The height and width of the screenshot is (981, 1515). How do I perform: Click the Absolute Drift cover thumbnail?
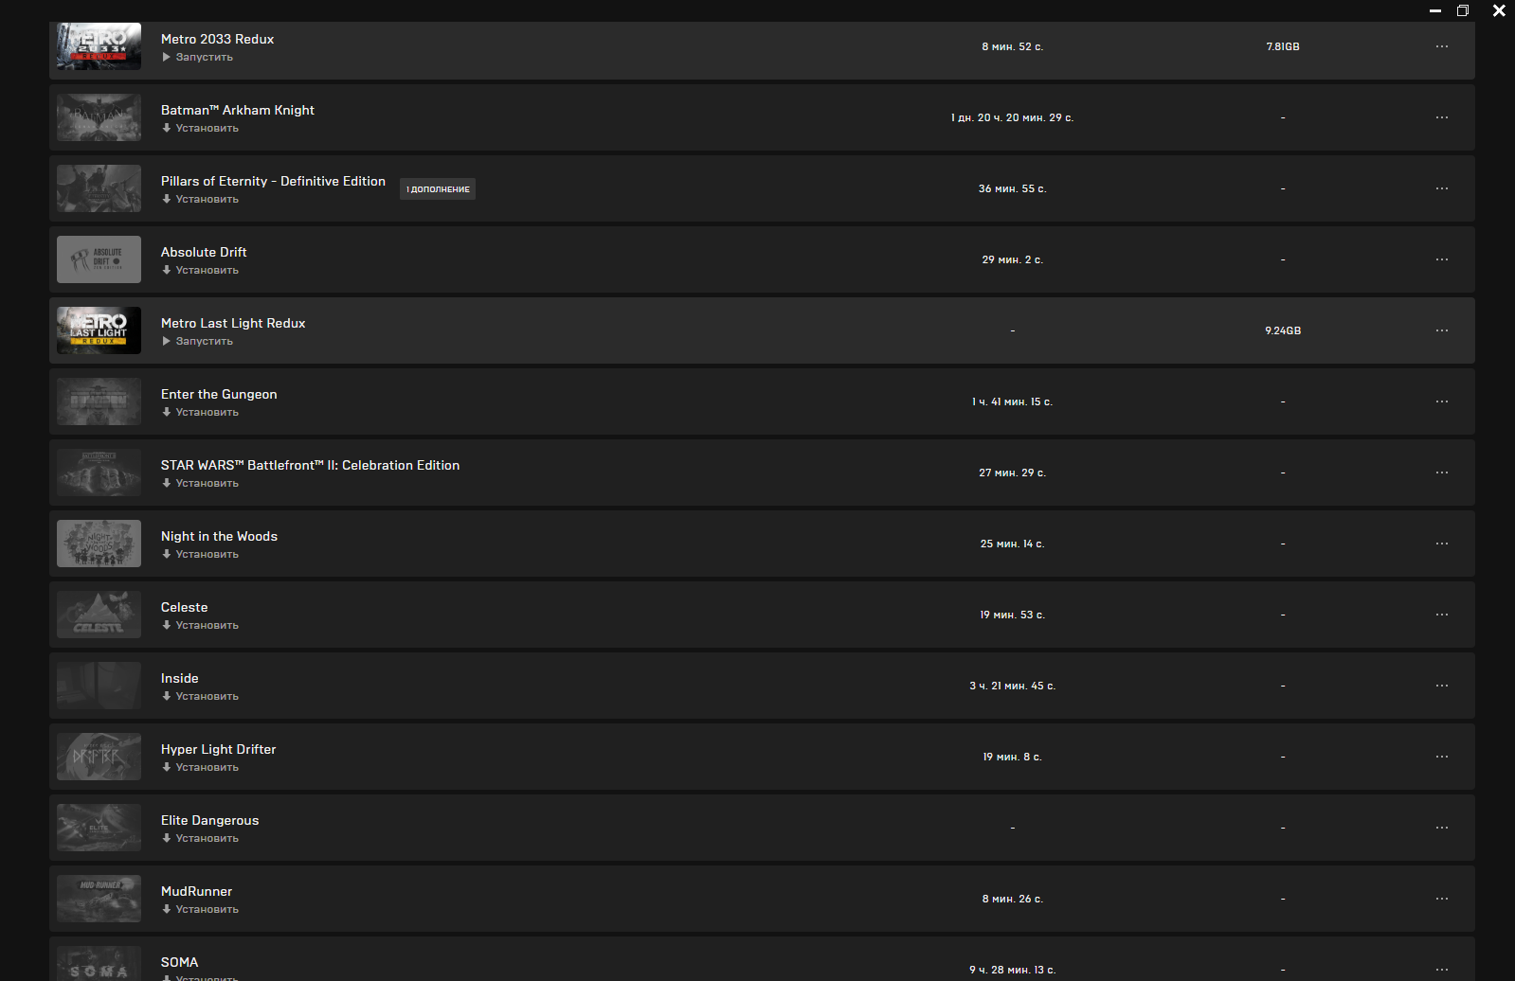[x=99, y=259]
